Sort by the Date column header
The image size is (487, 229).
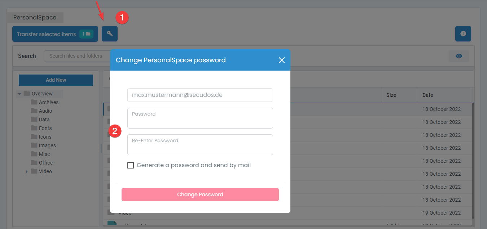coord(428,95)
